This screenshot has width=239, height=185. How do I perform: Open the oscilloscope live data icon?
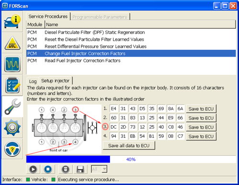tap(12, 64)
